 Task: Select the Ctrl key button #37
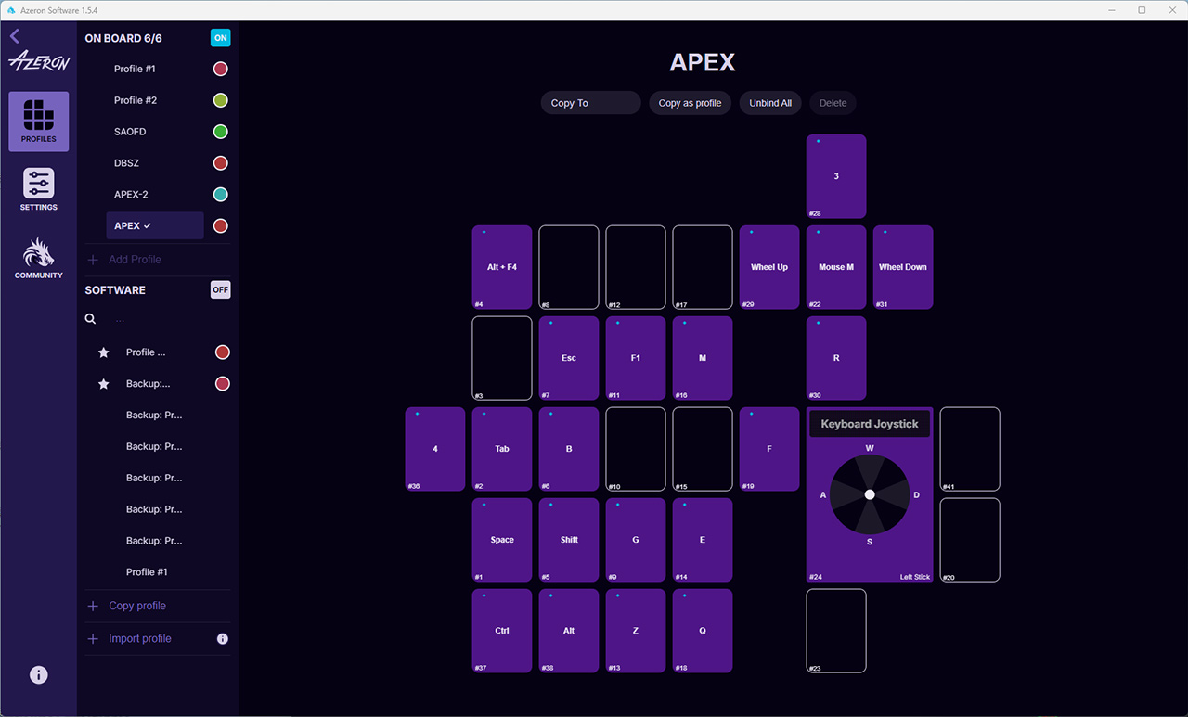coord(502,631)
